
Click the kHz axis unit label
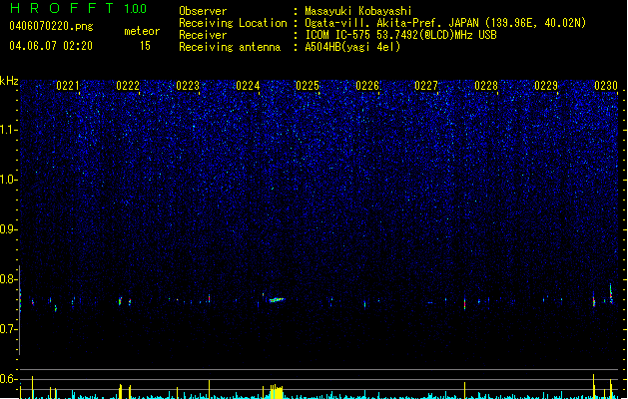(9, 81)
